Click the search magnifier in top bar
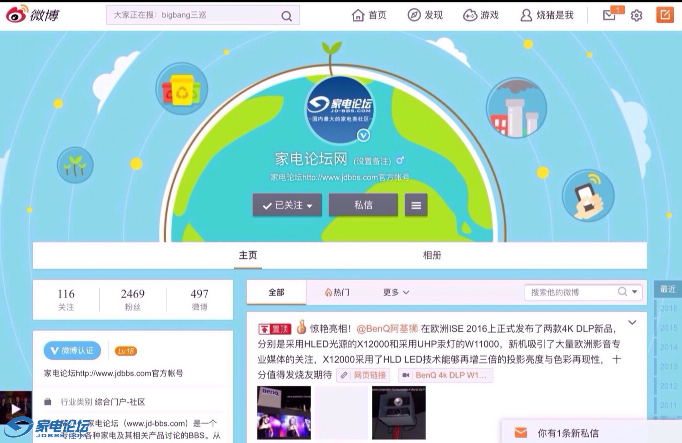Screen dimensions: 682x443 click(x=286, y=16)
